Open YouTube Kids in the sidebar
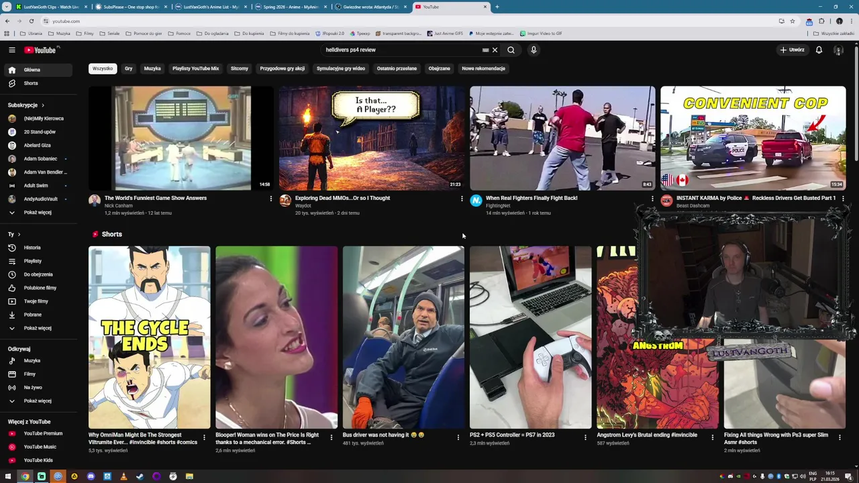The height and width of the screenshot is (483, 859). click(x=39, y=460)
